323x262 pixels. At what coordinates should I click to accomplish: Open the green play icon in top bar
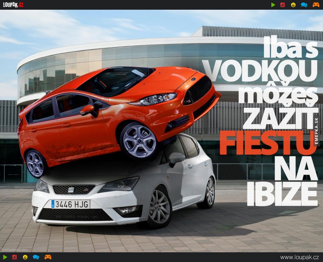(x=273, y=5)
